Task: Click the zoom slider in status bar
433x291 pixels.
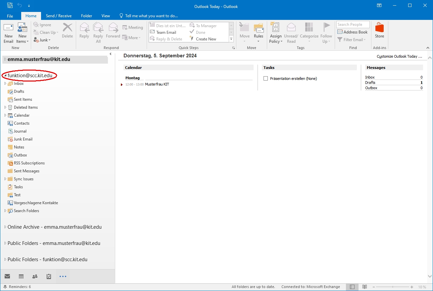Action: pyautogui.click(x=392, y=287)
